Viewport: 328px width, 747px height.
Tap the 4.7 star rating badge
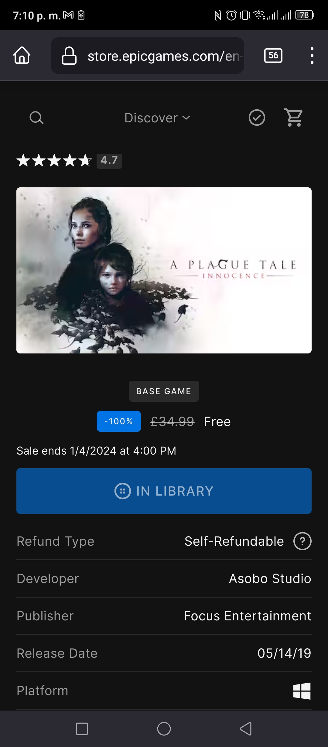tap(109, 160)
